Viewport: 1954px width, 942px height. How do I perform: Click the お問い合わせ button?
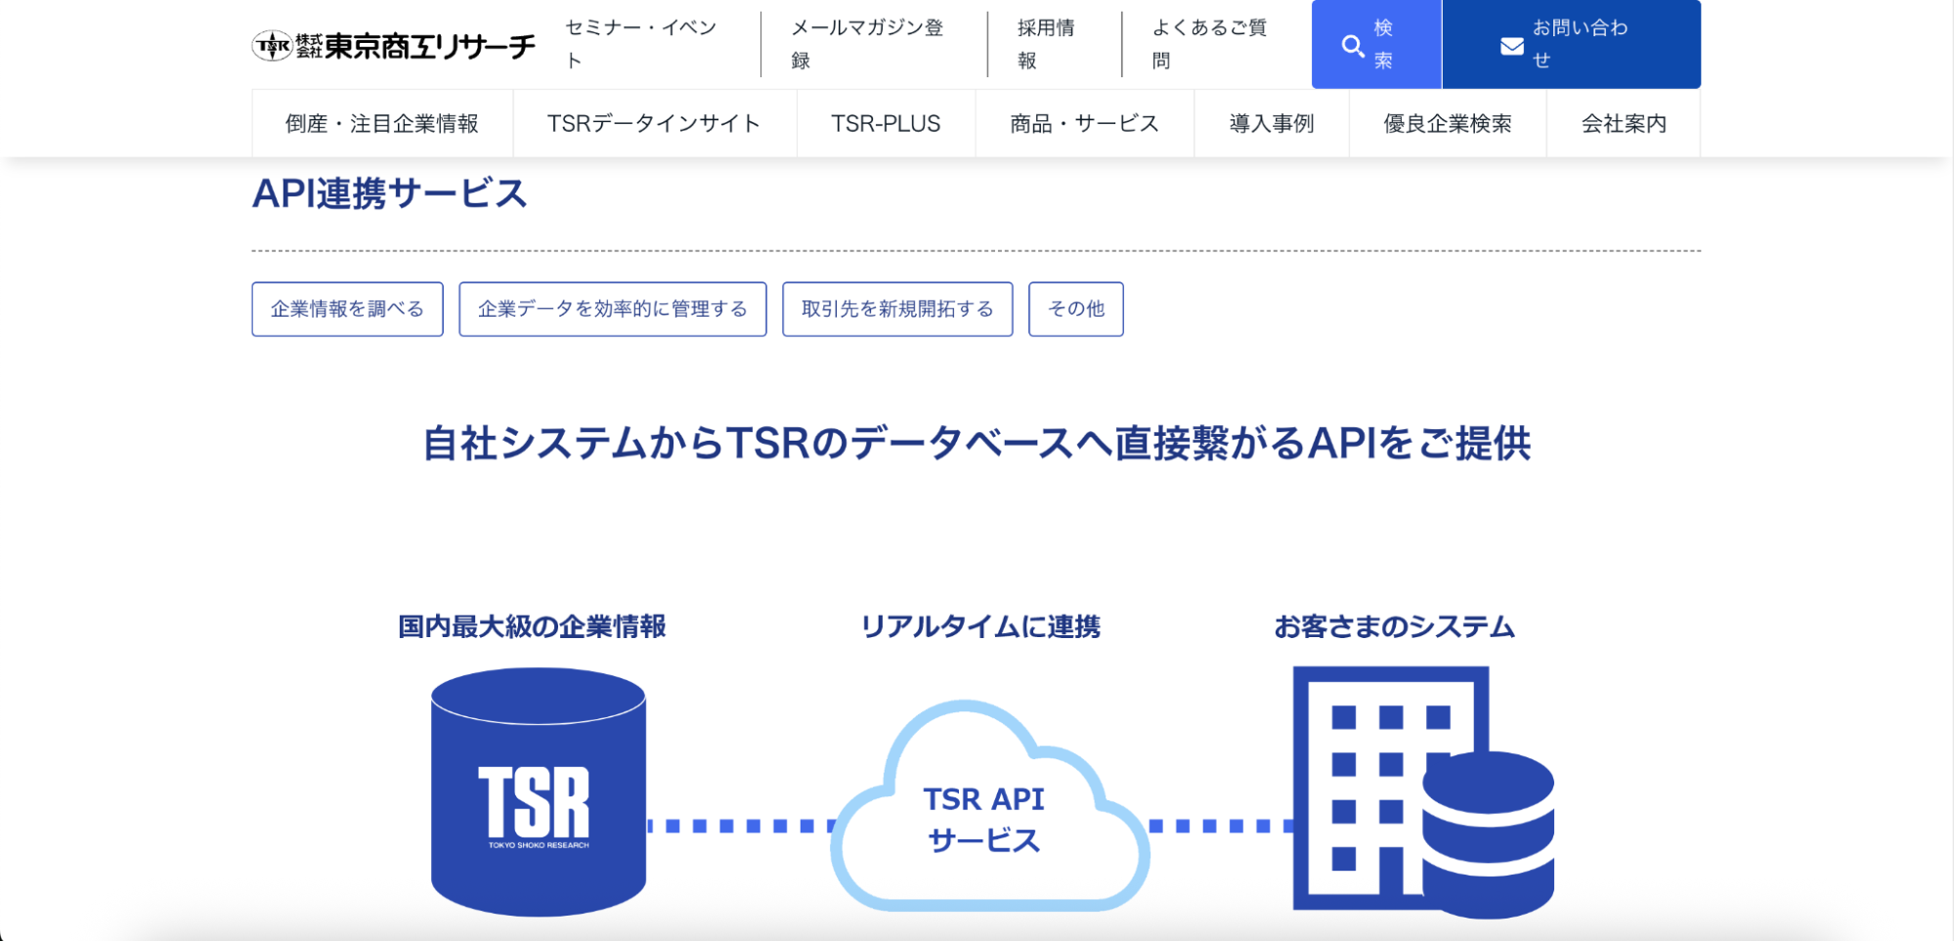(1572, 44)
